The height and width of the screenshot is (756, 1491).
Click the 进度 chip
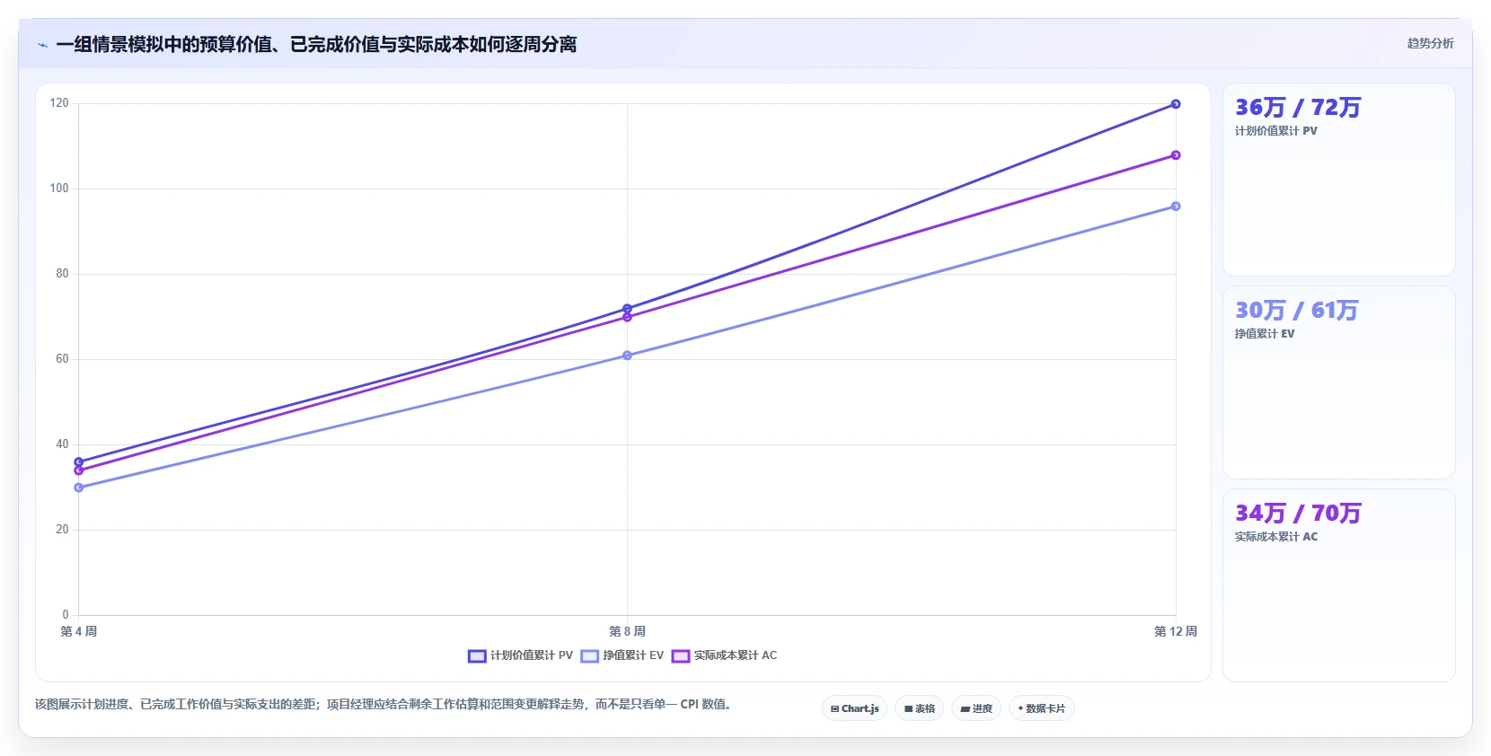click(x=976, y=708)
